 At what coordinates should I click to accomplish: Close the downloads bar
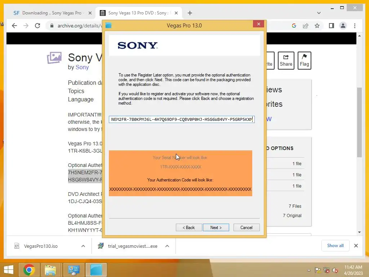[356, 246]
